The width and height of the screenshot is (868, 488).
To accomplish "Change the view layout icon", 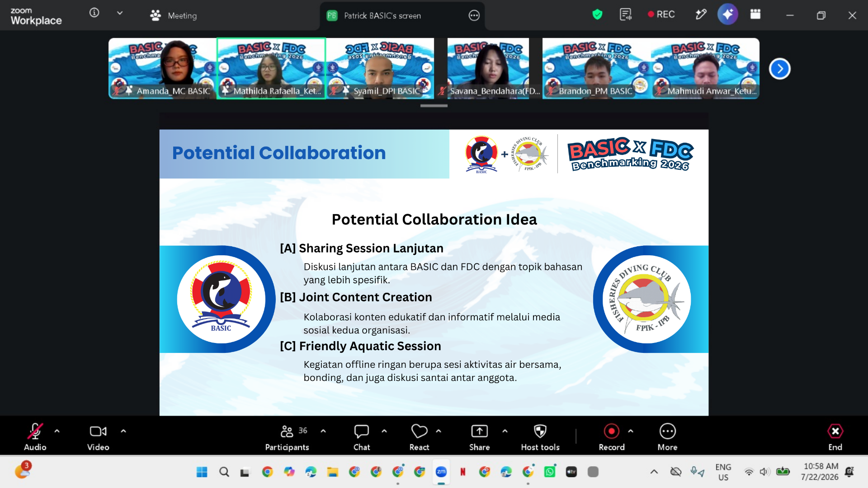I will coord(755,14).
